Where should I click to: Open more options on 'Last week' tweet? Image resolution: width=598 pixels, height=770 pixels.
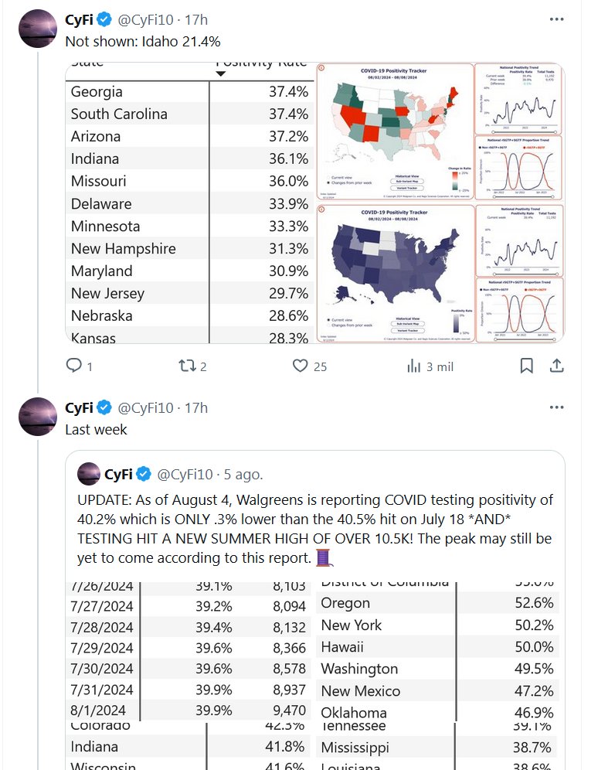point(556,407)
